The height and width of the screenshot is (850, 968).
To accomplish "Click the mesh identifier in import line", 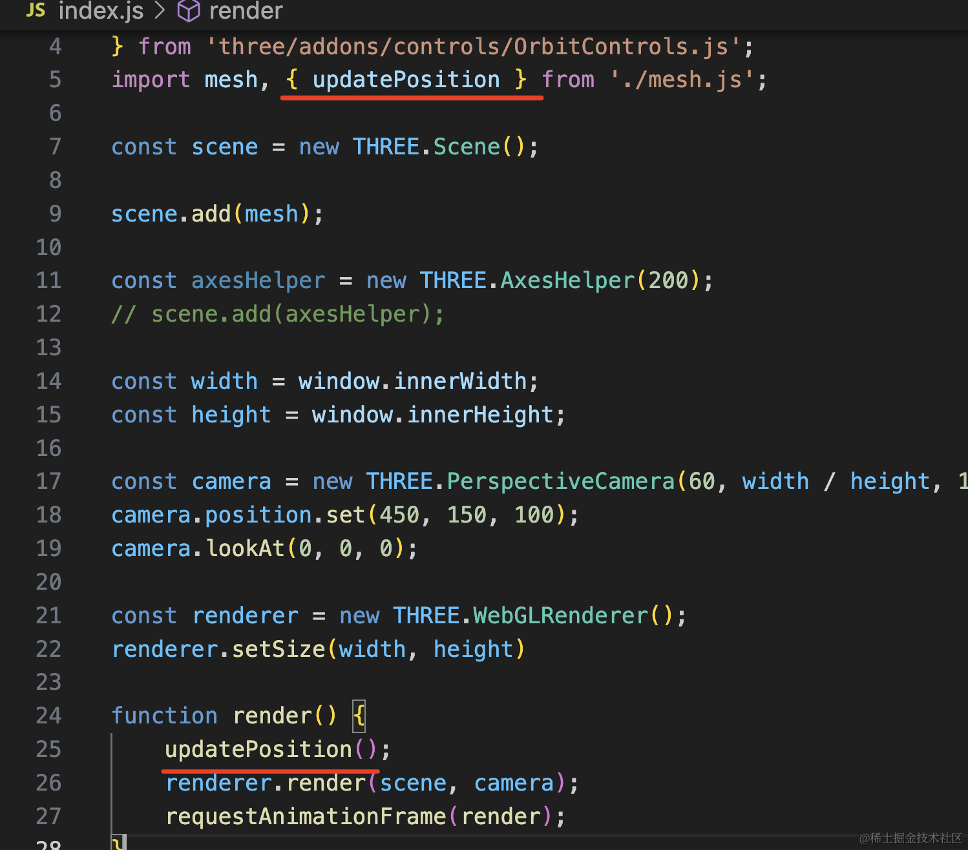I will pos(231,79).
